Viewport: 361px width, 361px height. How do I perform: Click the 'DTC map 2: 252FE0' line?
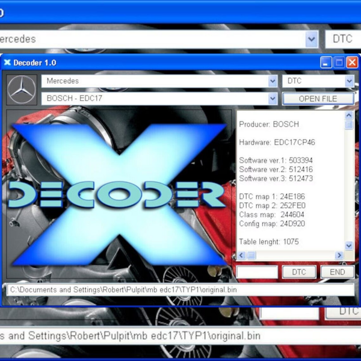click(272, 205)
